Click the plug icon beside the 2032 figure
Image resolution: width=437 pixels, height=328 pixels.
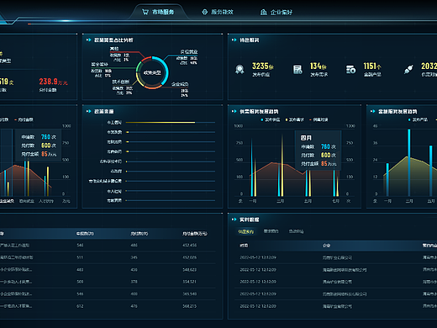click(408, 70)
